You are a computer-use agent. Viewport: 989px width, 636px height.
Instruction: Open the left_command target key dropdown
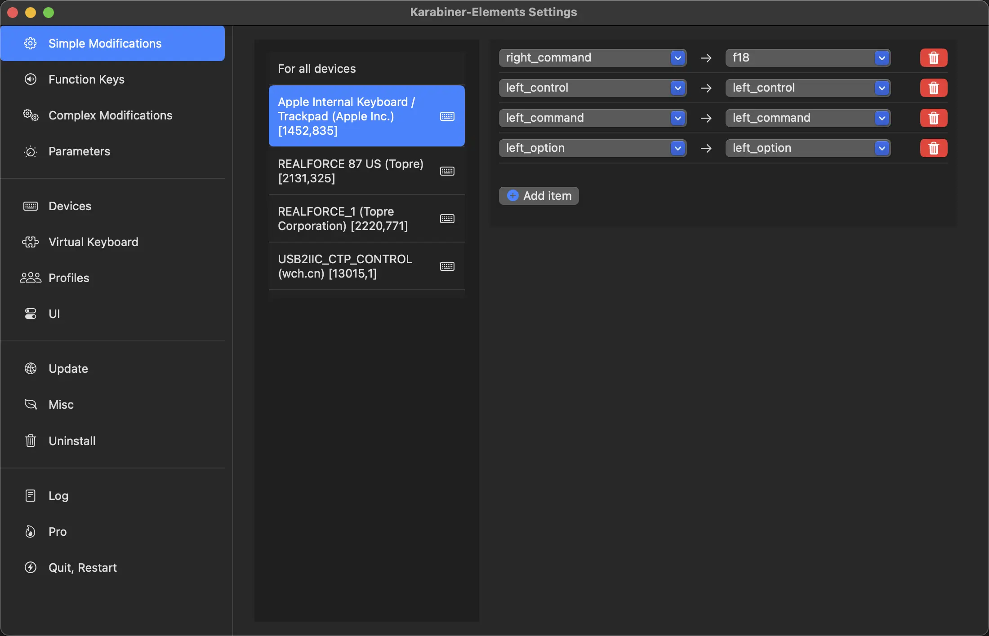tap(808, 118)
